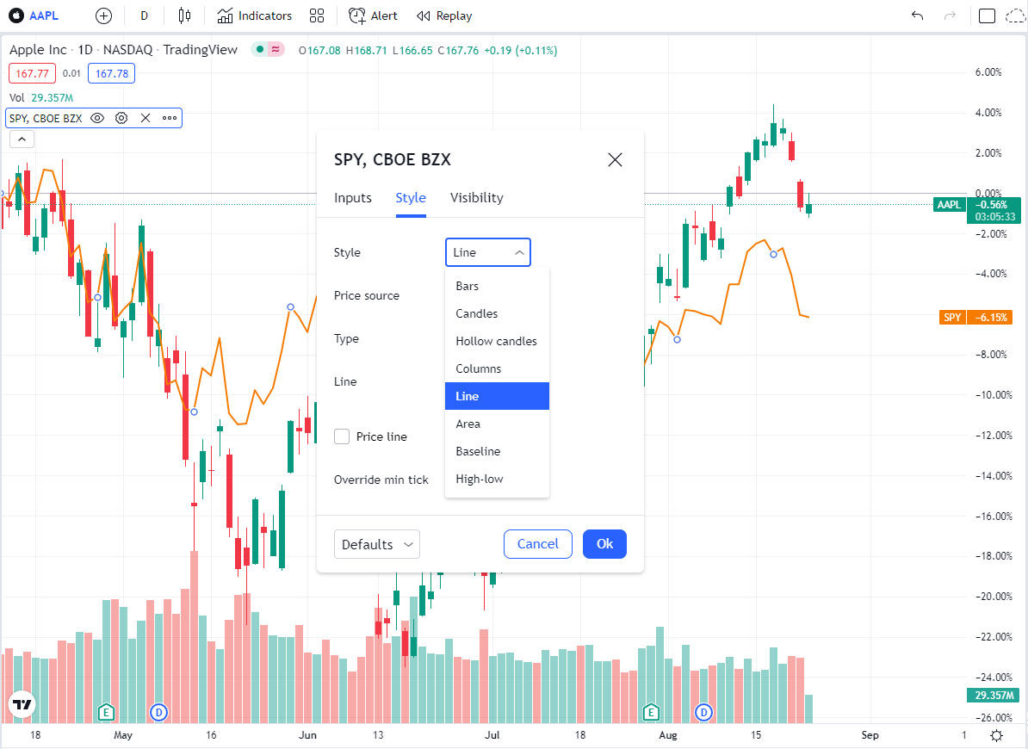
Task: Switch to the Inputs tab
Action: pos(352,197)
